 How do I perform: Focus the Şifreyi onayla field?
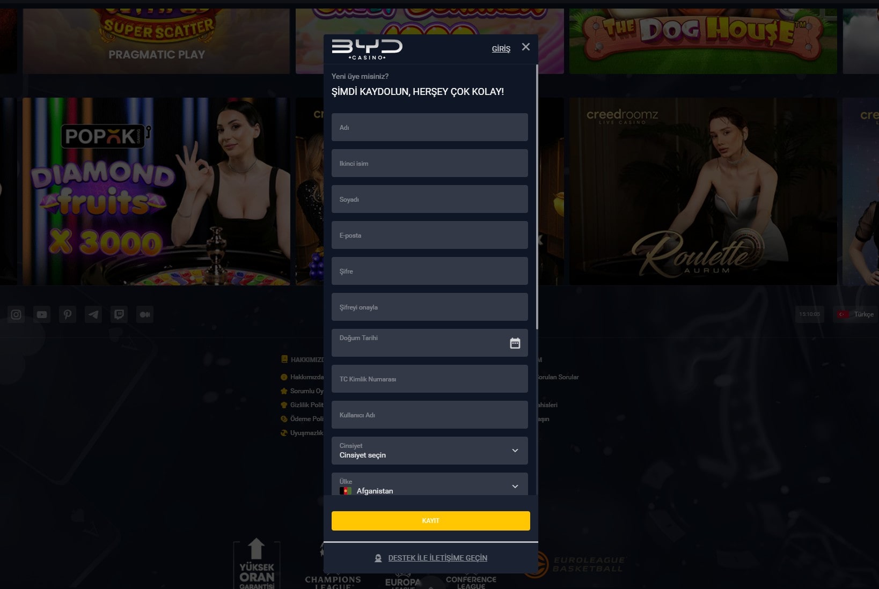pyautogui.click(x=430, y=307)
